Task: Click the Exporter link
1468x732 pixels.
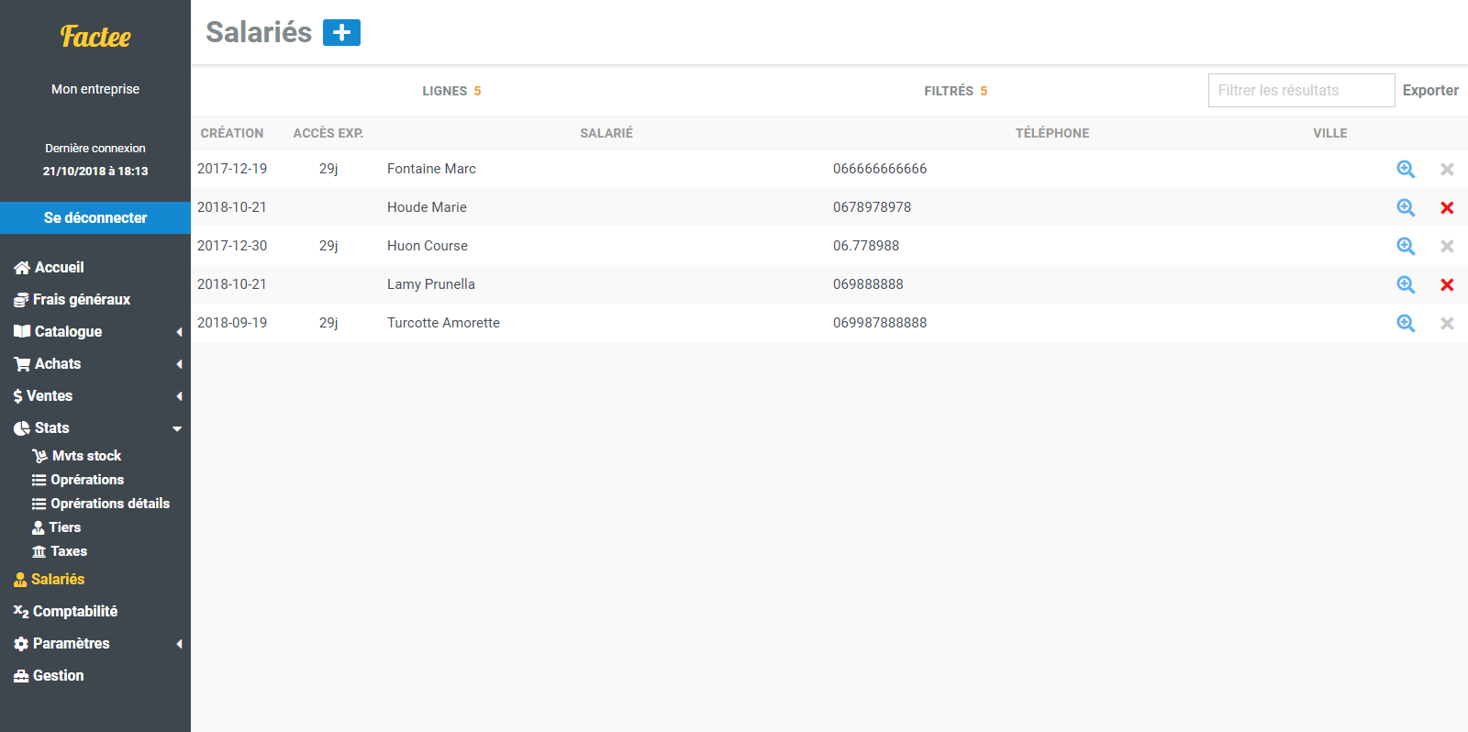Action: coord(1429,90)
